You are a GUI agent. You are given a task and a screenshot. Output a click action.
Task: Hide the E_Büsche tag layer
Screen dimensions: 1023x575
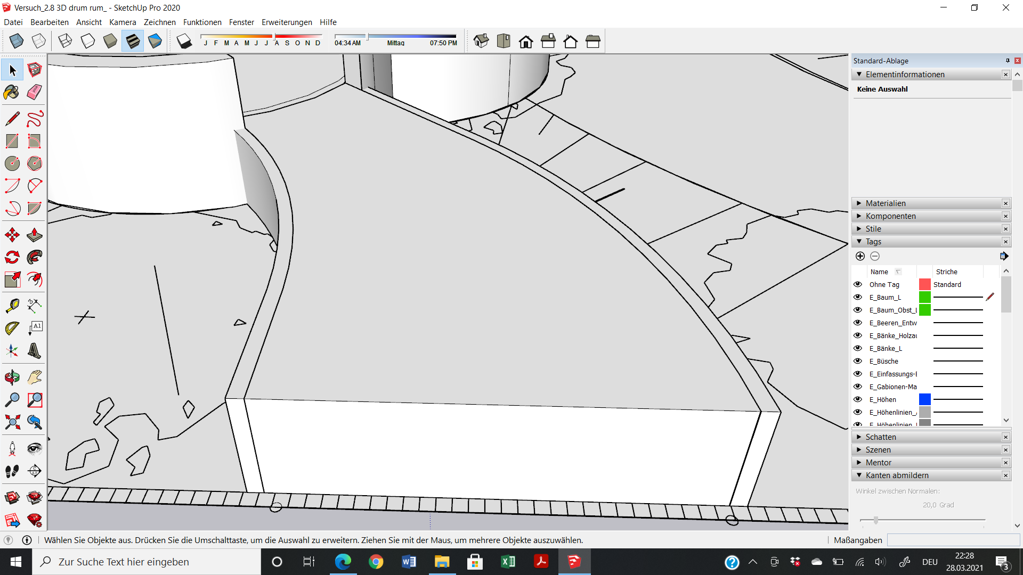pyautogui.click(x=858, y=361)
